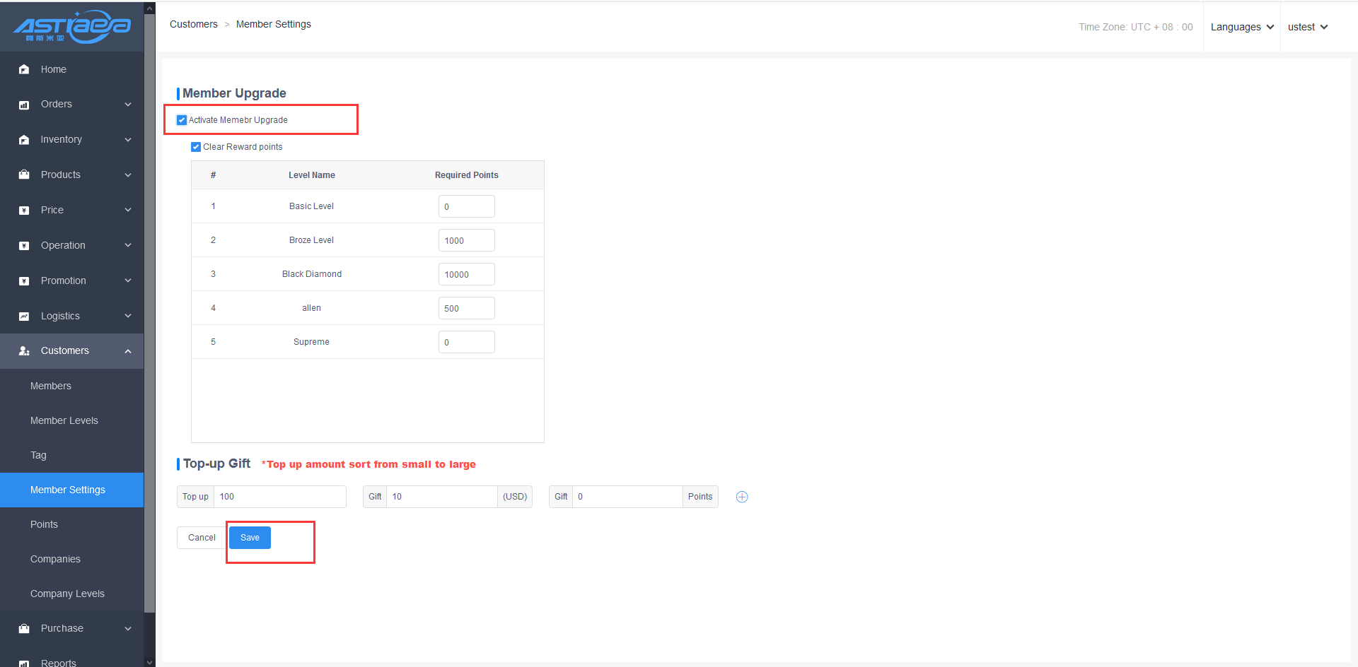1358x667 pixels.
Task: Collapse the Customers menu section
Action: (x=128, y=351)
